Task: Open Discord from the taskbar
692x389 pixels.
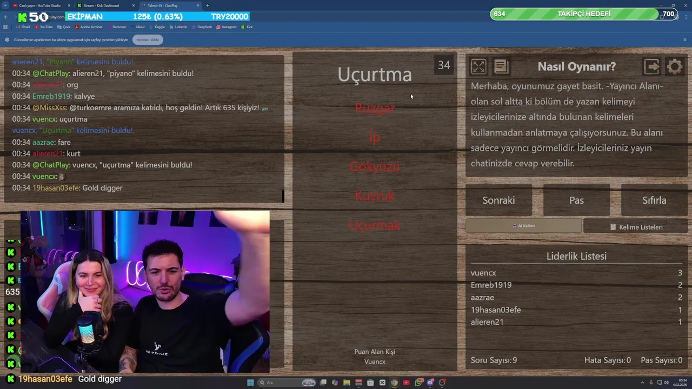Action: [x=430, y=383]
